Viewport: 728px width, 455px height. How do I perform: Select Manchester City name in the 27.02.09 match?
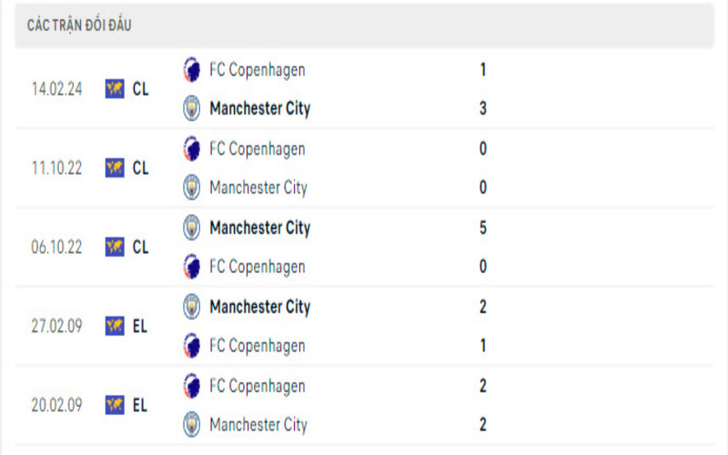pyautogui.click(x=259, y=307)
